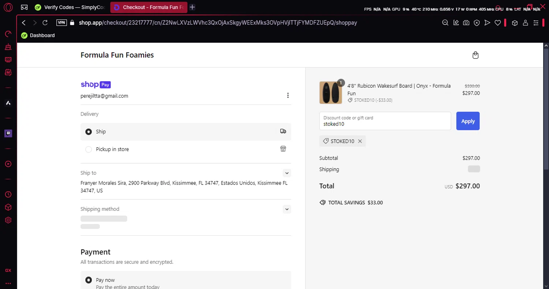Open sidebar Extensions cube icon
The height and width of the screenshot is (289, 549).
pos(8,208)
